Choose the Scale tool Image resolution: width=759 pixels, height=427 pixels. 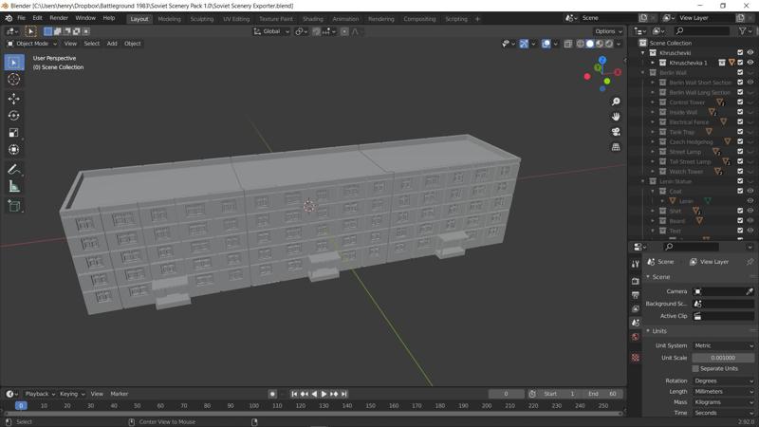(13, 133)
